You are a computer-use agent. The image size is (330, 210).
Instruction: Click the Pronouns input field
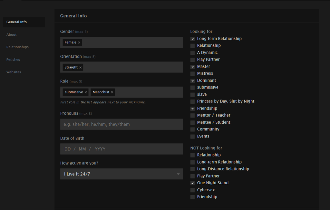click(121, 124)
